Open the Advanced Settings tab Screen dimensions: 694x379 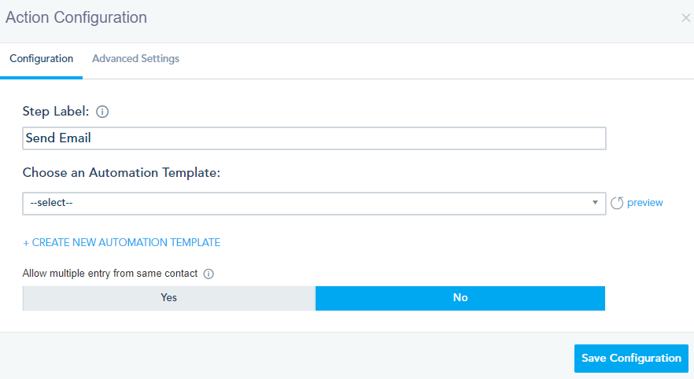pos(135,59)
